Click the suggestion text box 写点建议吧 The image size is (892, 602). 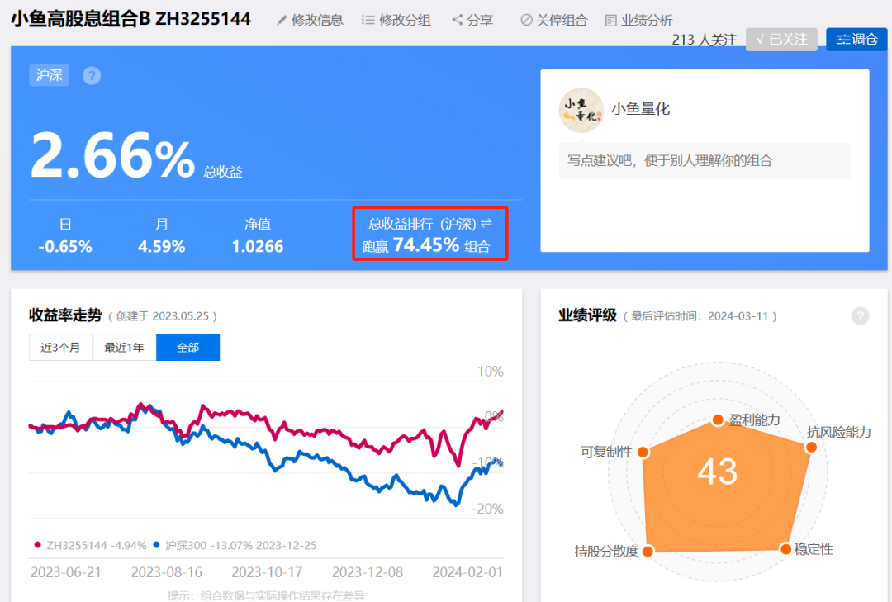coord(705,161)
